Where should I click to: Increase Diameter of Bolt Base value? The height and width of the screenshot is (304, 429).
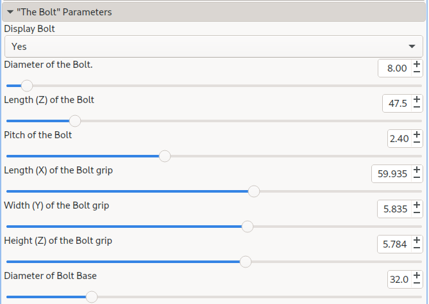[x=417, y=275]
